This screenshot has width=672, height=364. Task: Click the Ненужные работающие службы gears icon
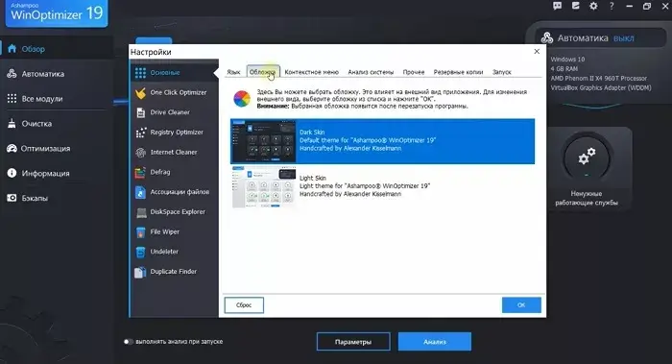[x=587, y=156]
